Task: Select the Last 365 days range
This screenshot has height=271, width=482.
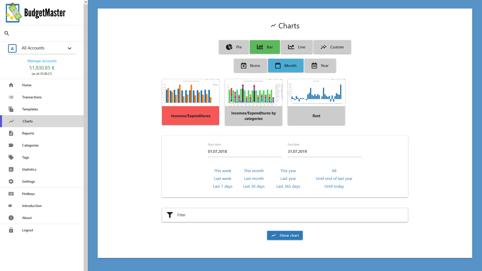Action: [288, 186]
